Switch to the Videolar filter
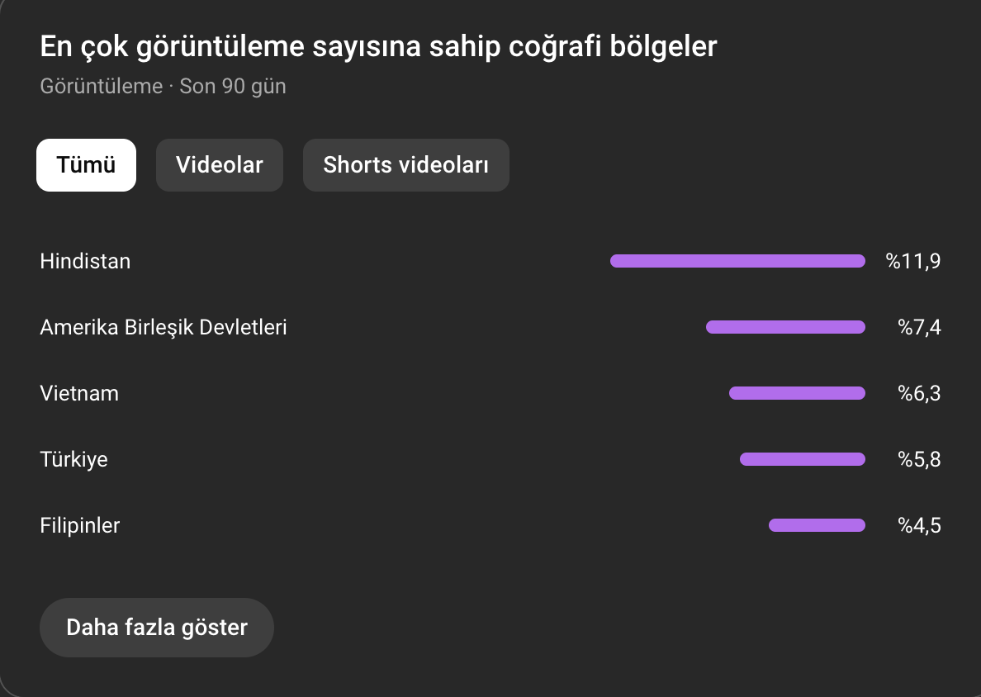Screen dimensions: 981x697 coord(220,165)
